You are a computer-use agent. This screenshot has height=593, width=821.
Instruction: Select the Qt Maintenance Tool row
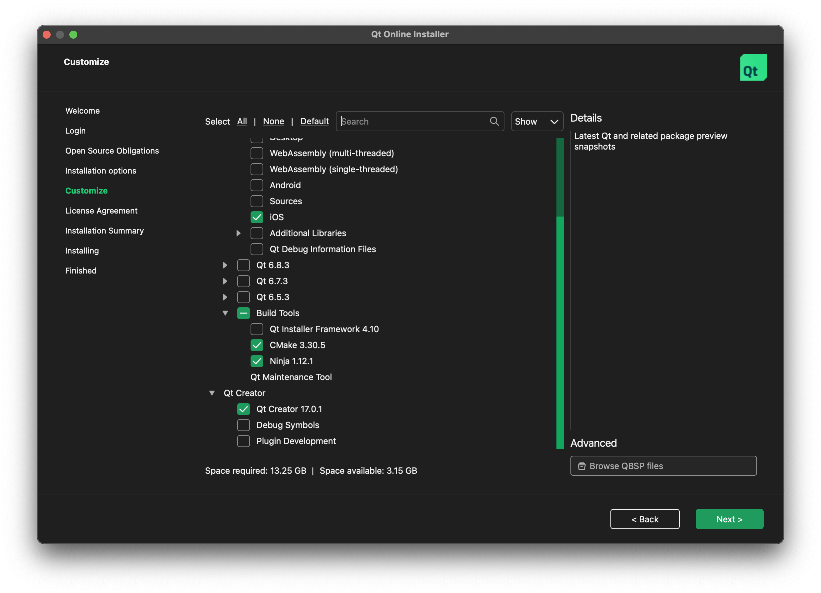(291, 377)
